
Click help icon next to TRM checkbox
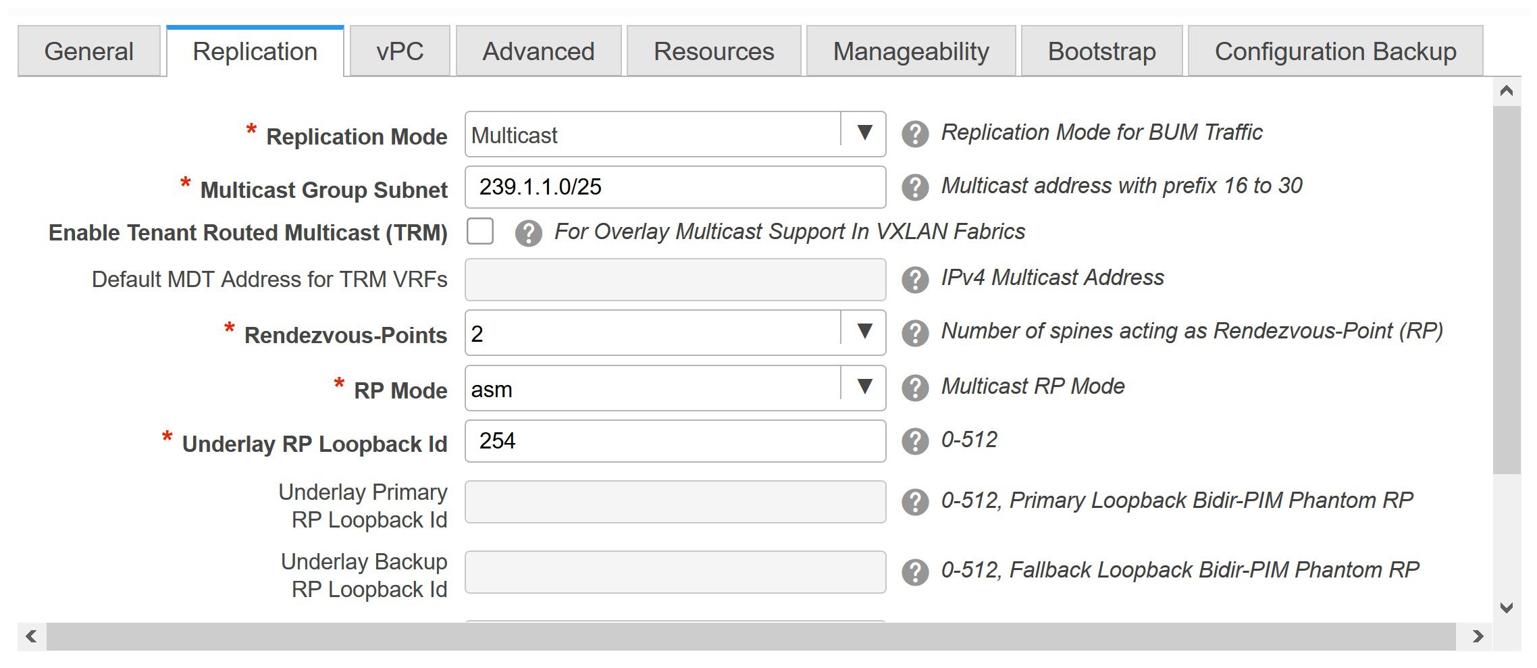click(528, 233)
